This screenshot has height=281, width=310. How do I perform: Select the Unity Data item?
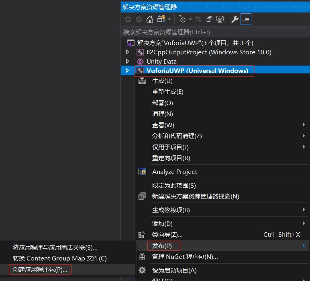pyautogui.click(x=161, y=62)
